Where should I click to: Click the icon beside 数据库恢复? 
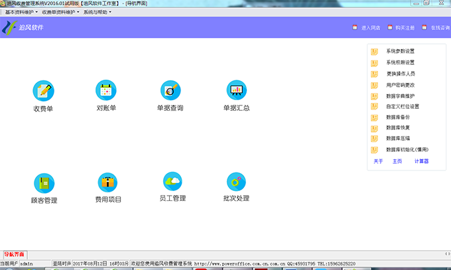pos(374,128)
